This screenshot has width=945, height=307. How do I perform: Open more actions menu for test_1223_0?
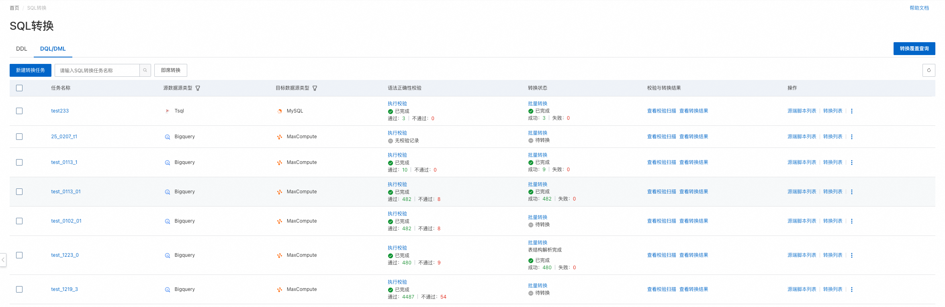click(851, 255)
